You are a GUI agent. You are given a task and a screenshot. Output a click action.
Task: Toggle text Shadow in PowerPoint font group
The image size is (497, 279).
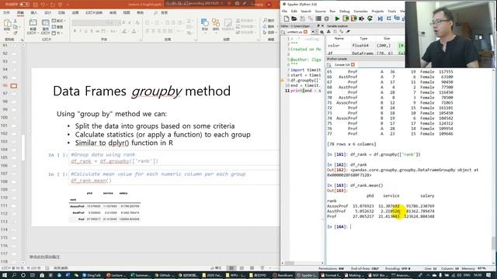click(x=92, y=31)
